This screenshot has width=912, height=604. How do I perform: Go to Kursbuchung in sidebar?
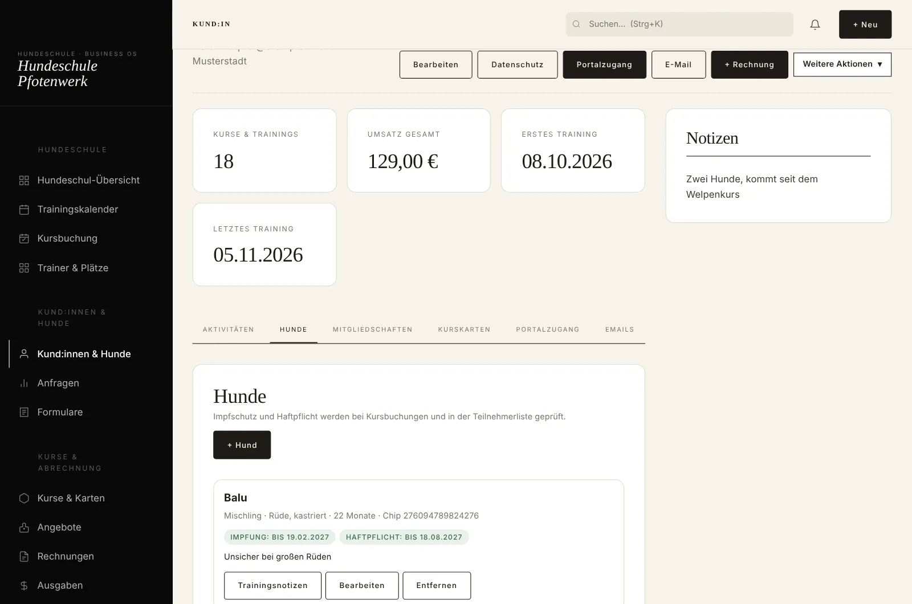tap(67, 238)
